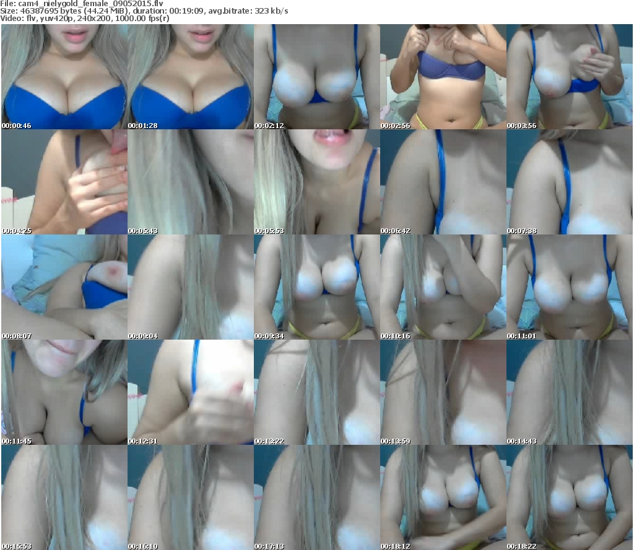Viewport: 634px width, 550px height.
Task: Open the thumbnail at 00:02:12
Action: pos(316,77)
